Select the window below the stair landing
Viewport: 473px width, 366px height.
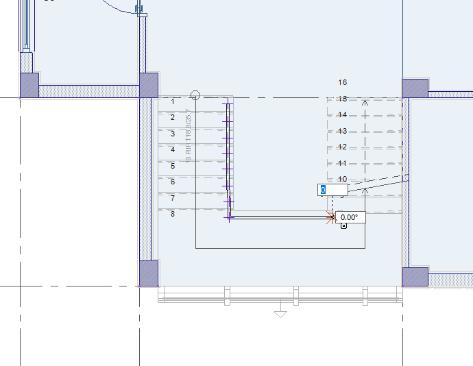pyautogui.click(x=280, y=295)
